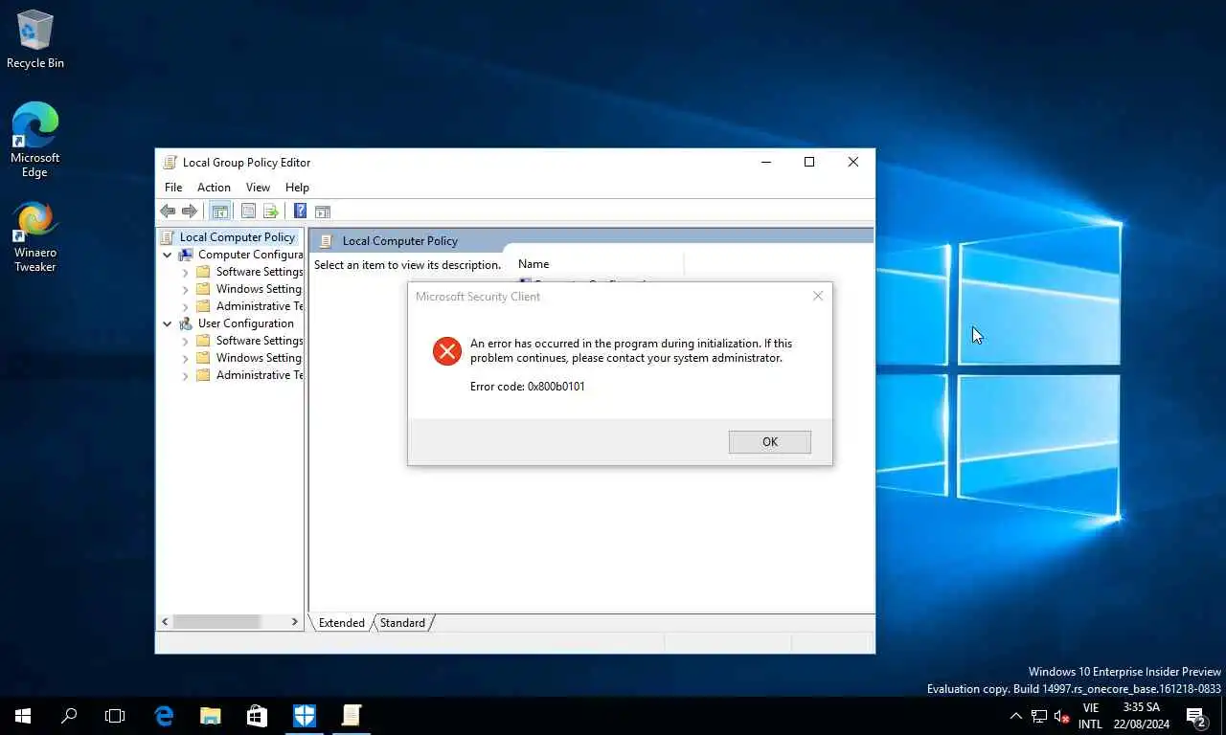Click the network icon in the system tray
The width and height of the screenshot is (1226, 735).
click(1039, 716)
